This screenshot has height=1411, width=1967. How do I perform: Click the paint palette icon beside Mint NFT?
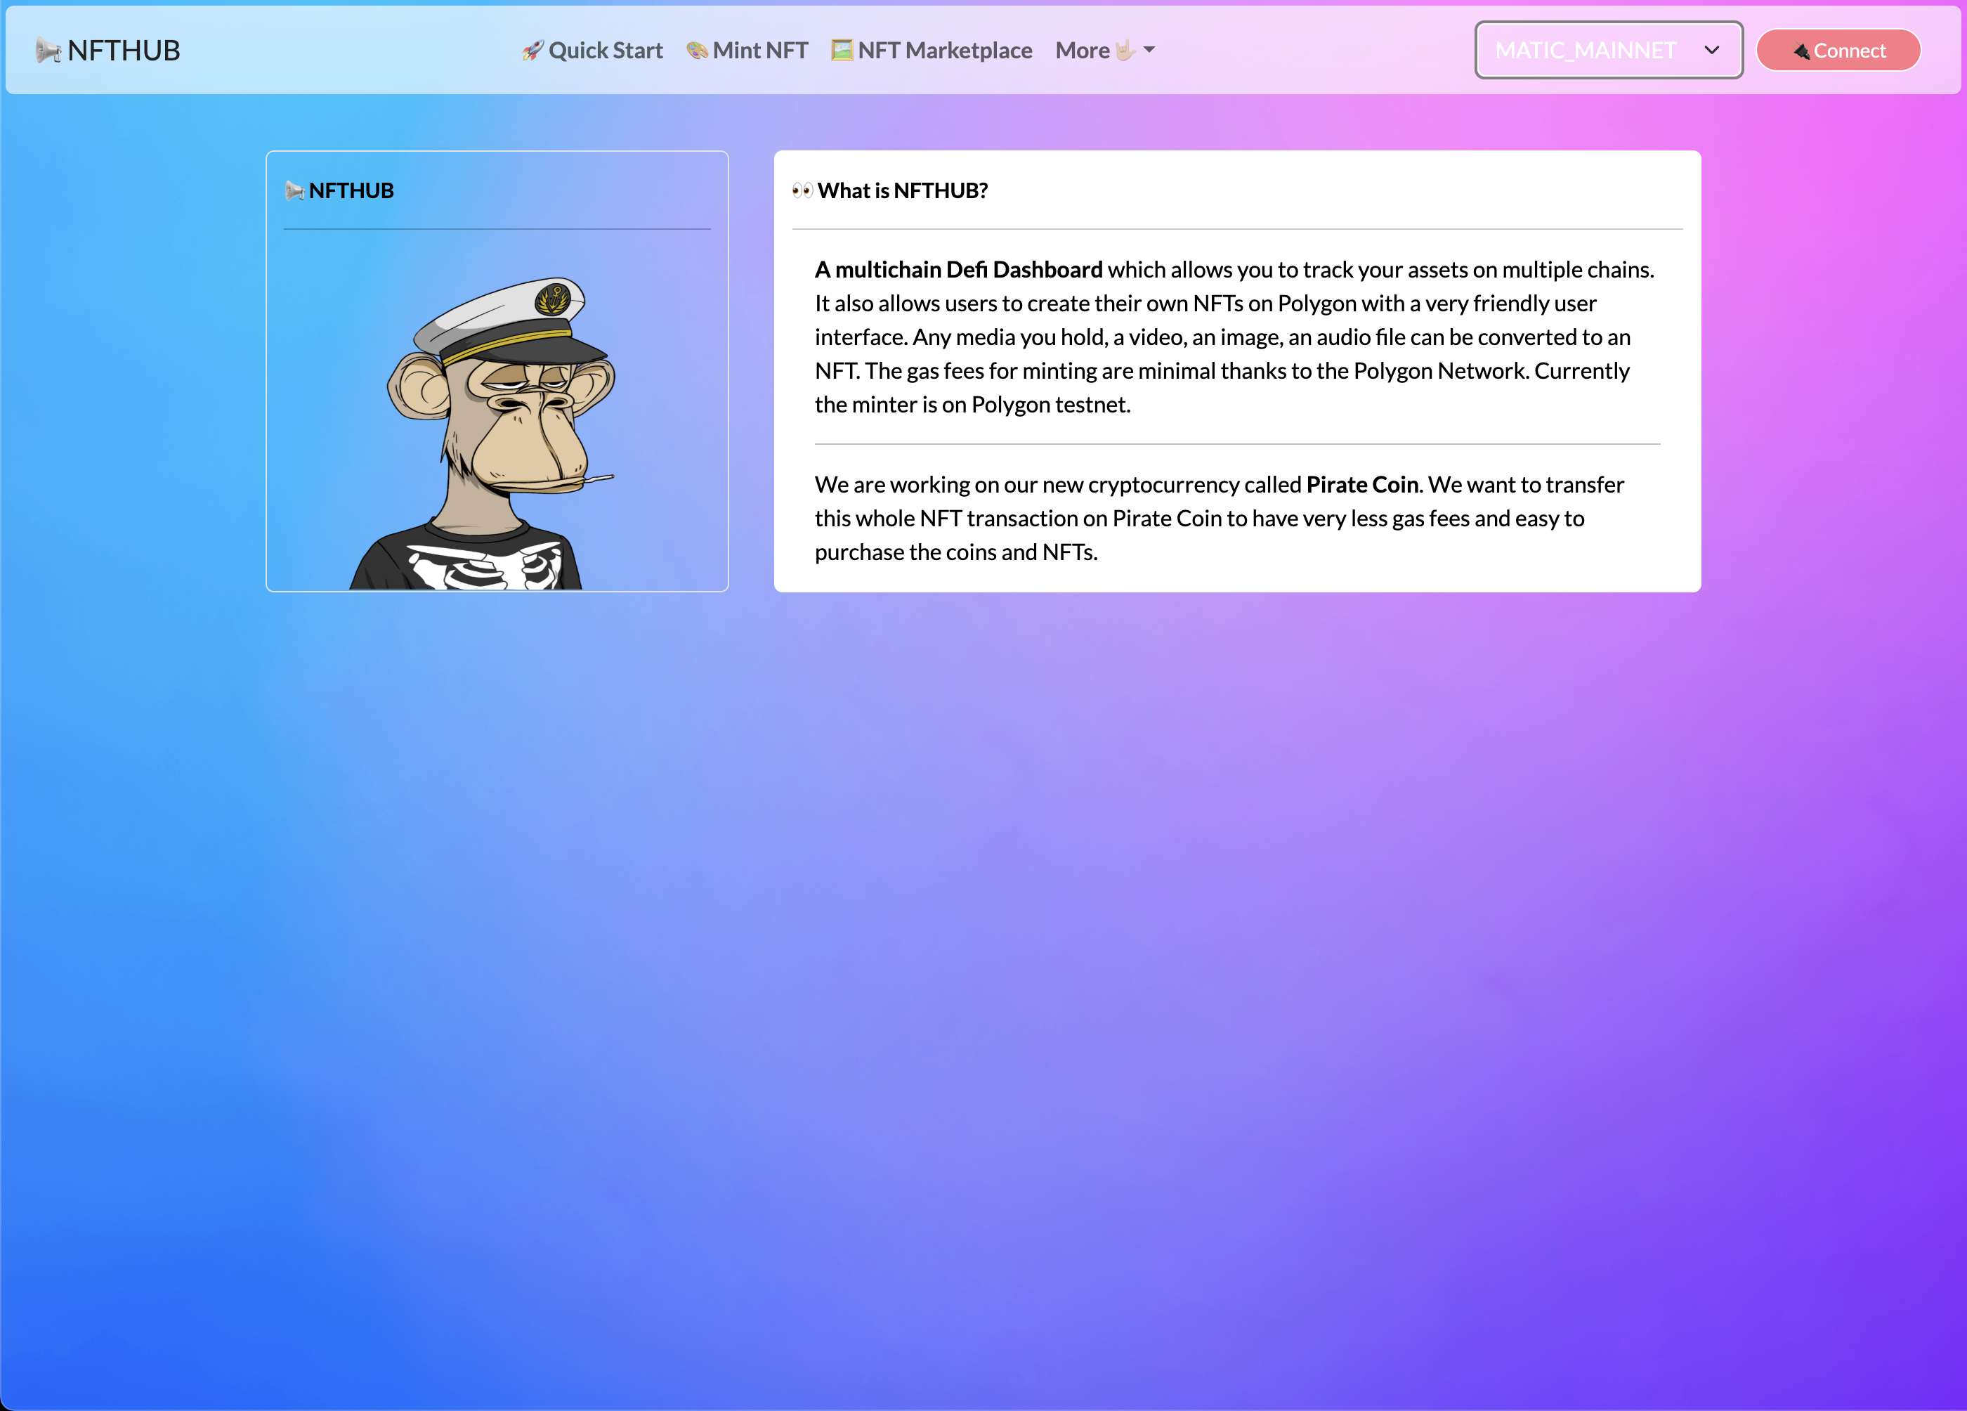point(698,51)
